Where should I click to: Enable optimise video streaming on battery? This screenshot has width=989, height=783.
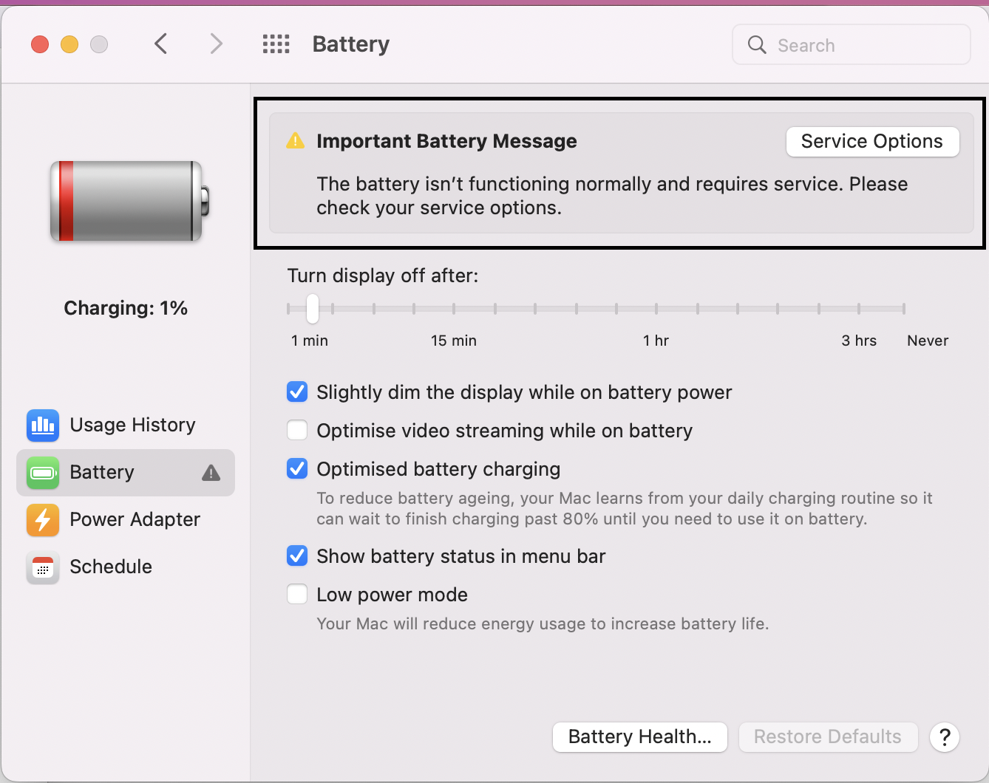297,430
